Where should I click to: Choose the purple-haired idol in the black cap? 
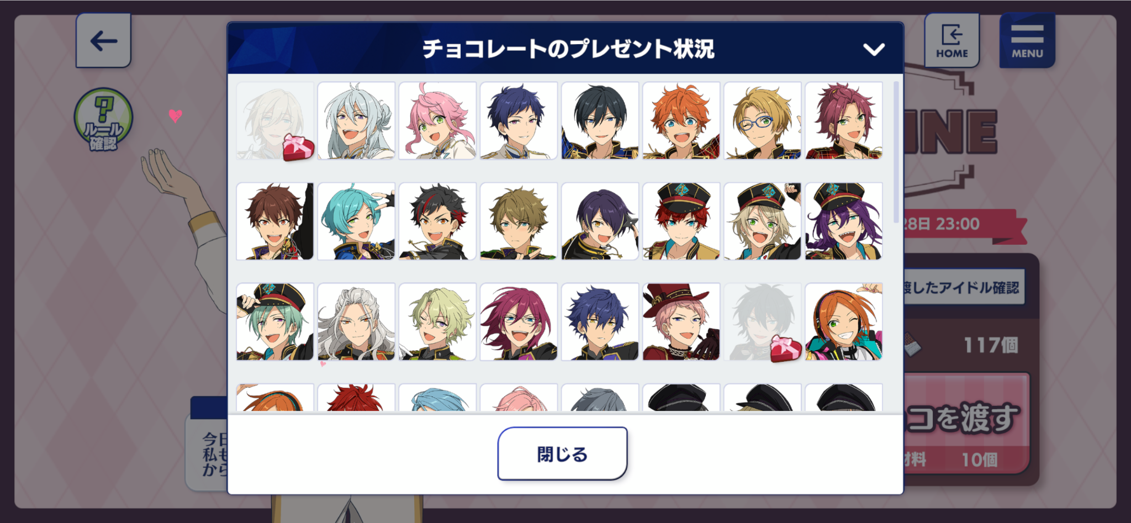coord(844,221)
